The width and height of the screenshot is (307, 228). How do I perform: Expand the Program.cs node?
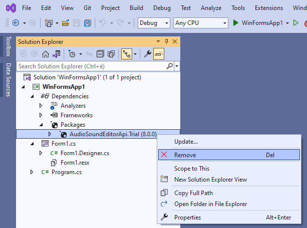point(33,172)
